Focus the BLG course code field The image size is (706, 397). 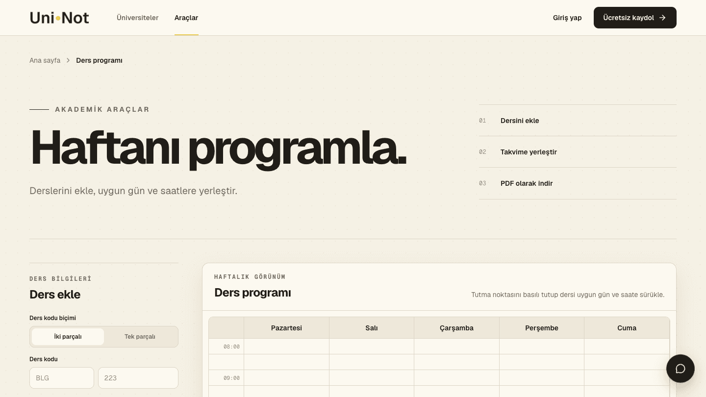pos(62,378)
